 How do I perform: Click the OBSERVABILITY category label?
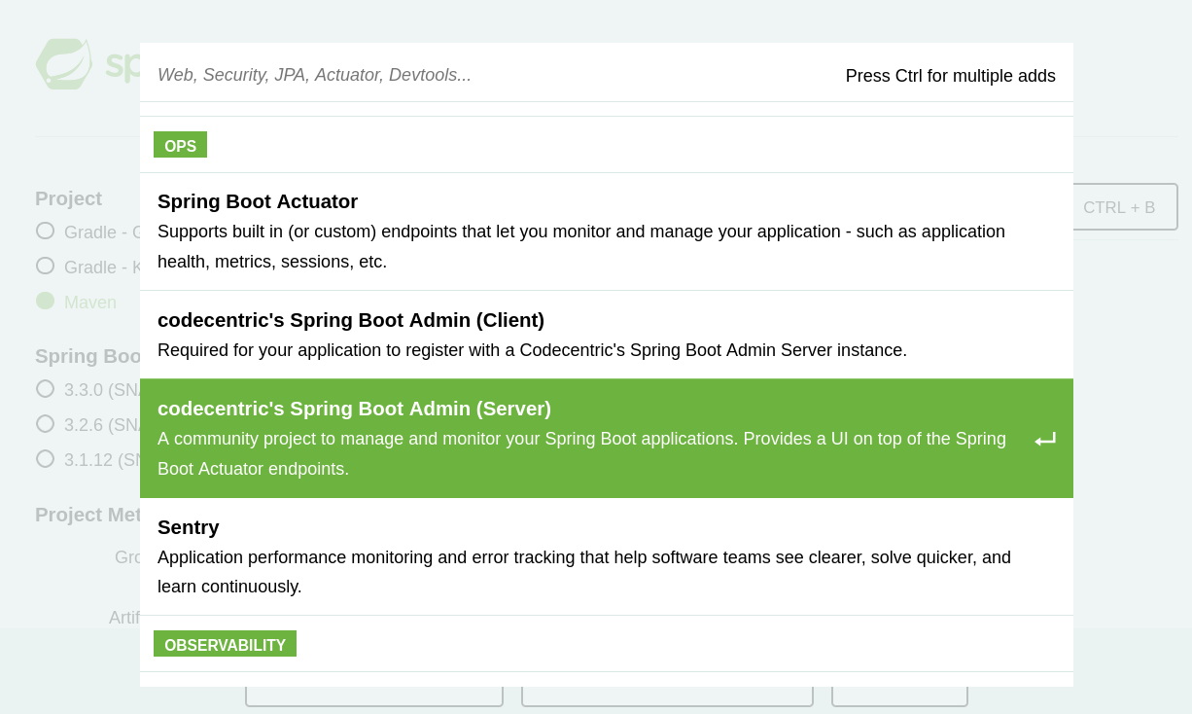[225, 644]
